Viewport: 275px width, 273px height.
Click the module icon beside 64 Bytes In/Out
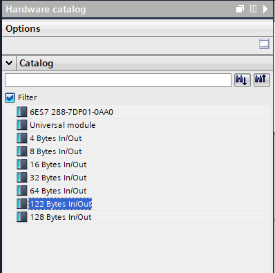tap(22, 191)
